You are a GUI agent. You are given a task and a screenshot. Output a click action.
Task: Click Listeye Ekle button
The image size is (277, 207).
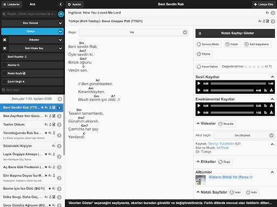point(263,4)
